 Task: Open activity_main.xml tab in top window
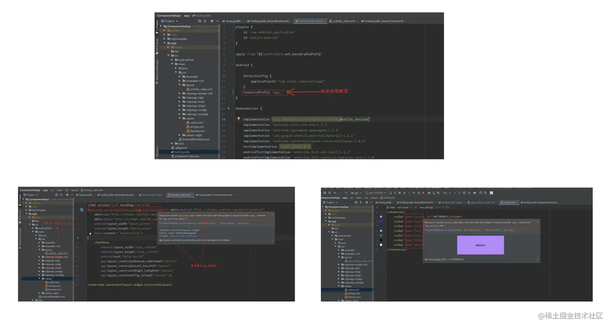point(343,21)
